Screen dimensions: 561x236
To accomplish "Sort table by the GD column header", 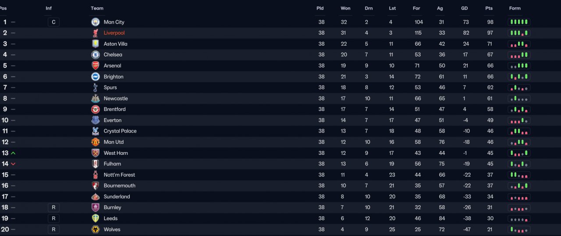I will click(465, 8).
